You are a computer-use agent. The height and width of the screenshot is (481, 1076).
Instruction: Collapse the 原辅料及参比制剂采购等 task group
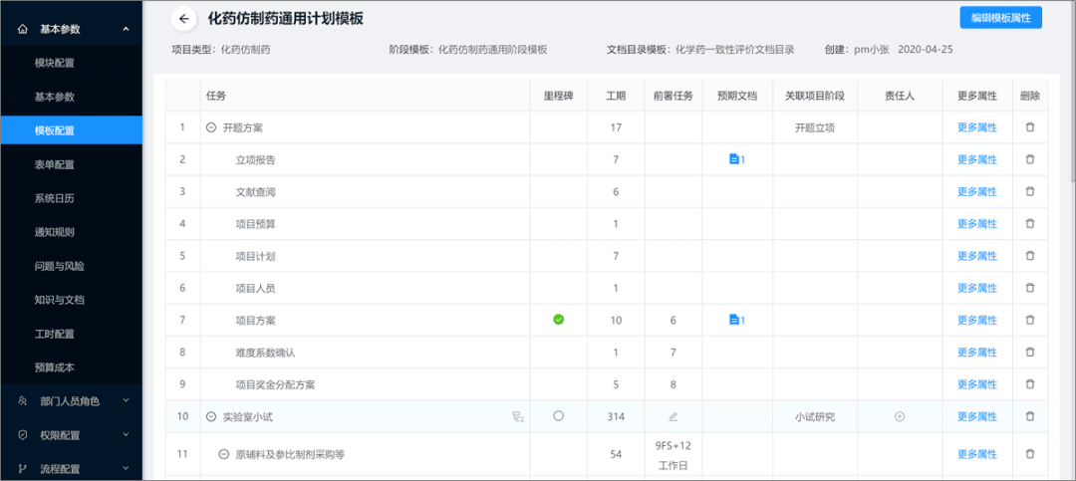point(223,454)
